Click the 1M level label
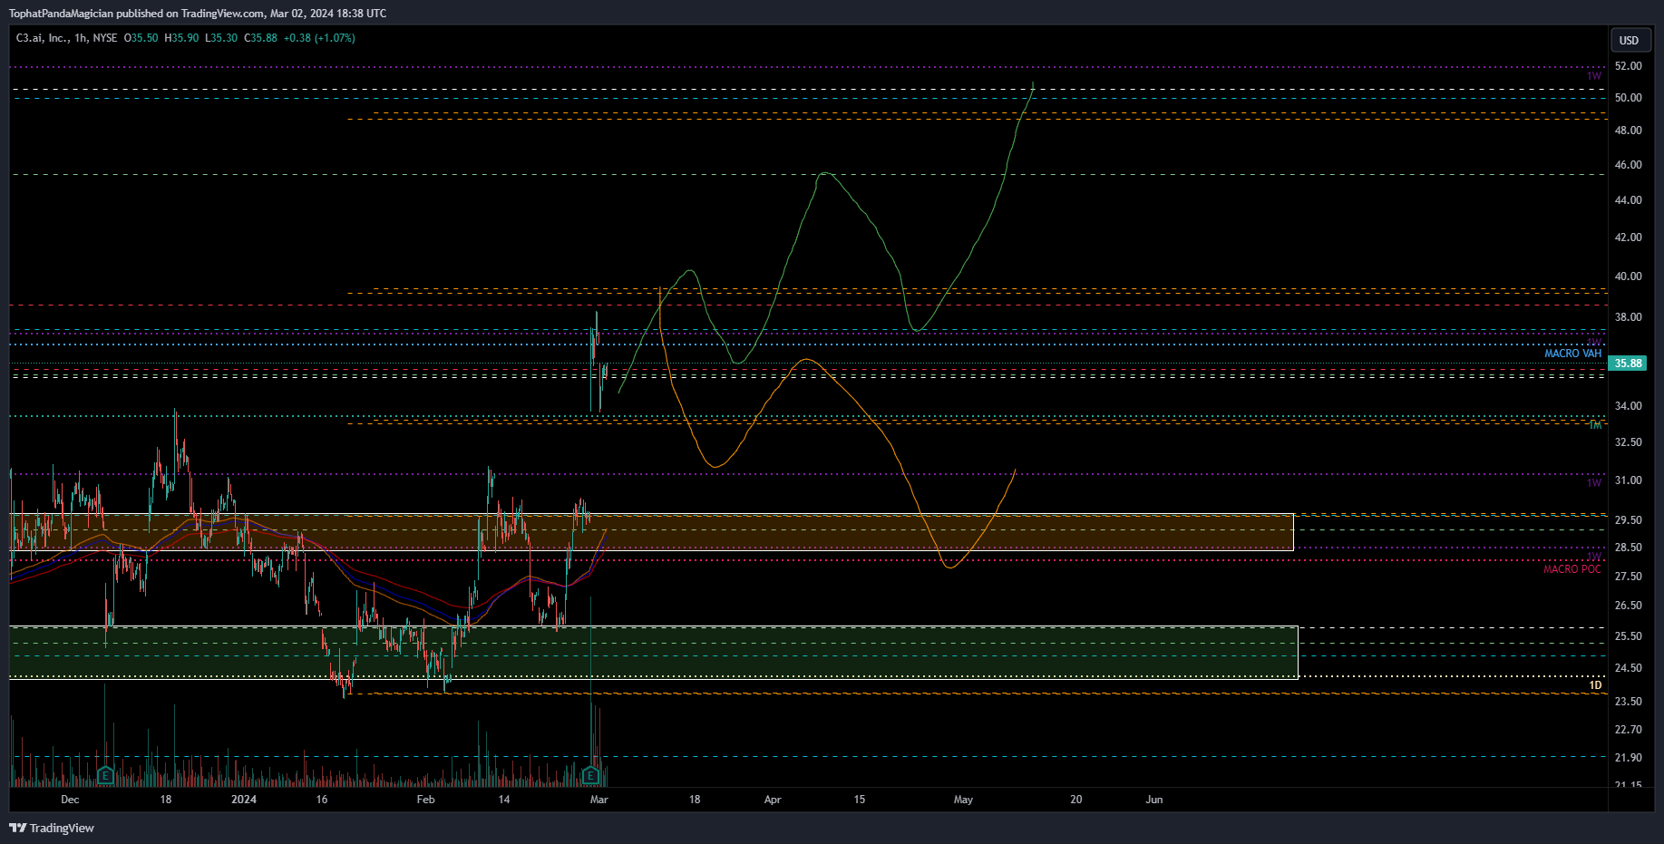Image resolution: width=1664 pixels, height=844 pixels. pyautogui.click(x=1595, y=425)
